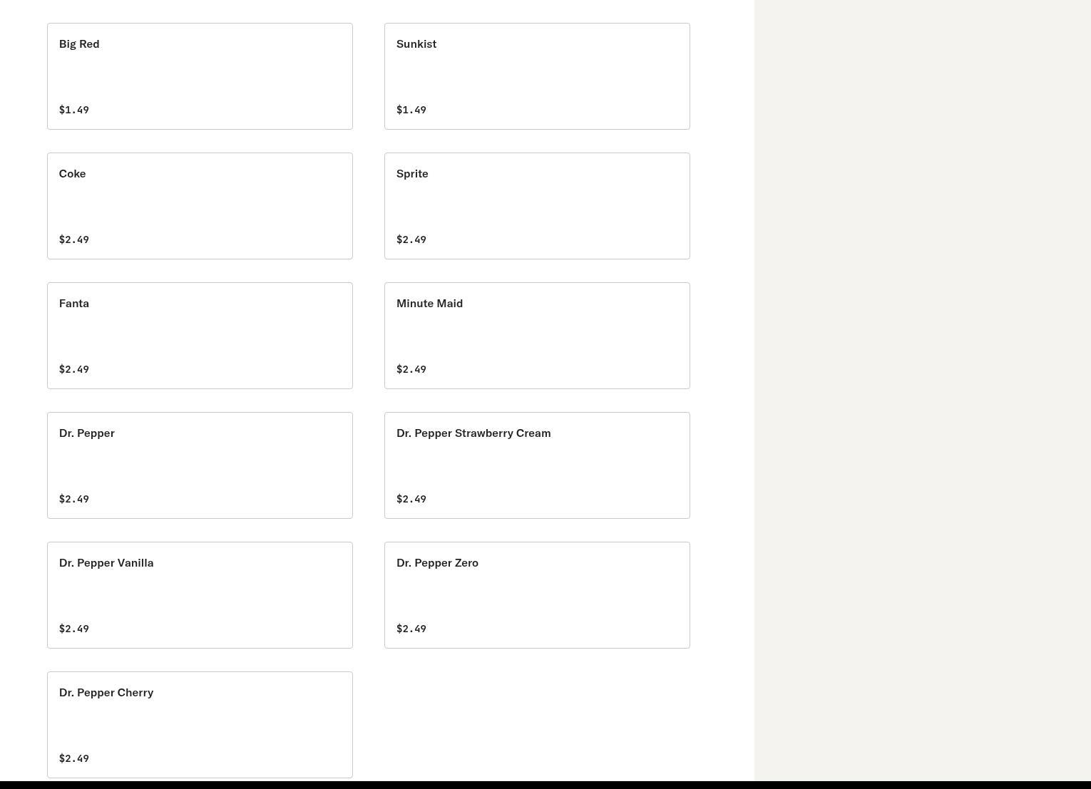Screen dimensions: 1091x789
Task: Open the Sunkist menu item card
Action: tap(537, 76)
